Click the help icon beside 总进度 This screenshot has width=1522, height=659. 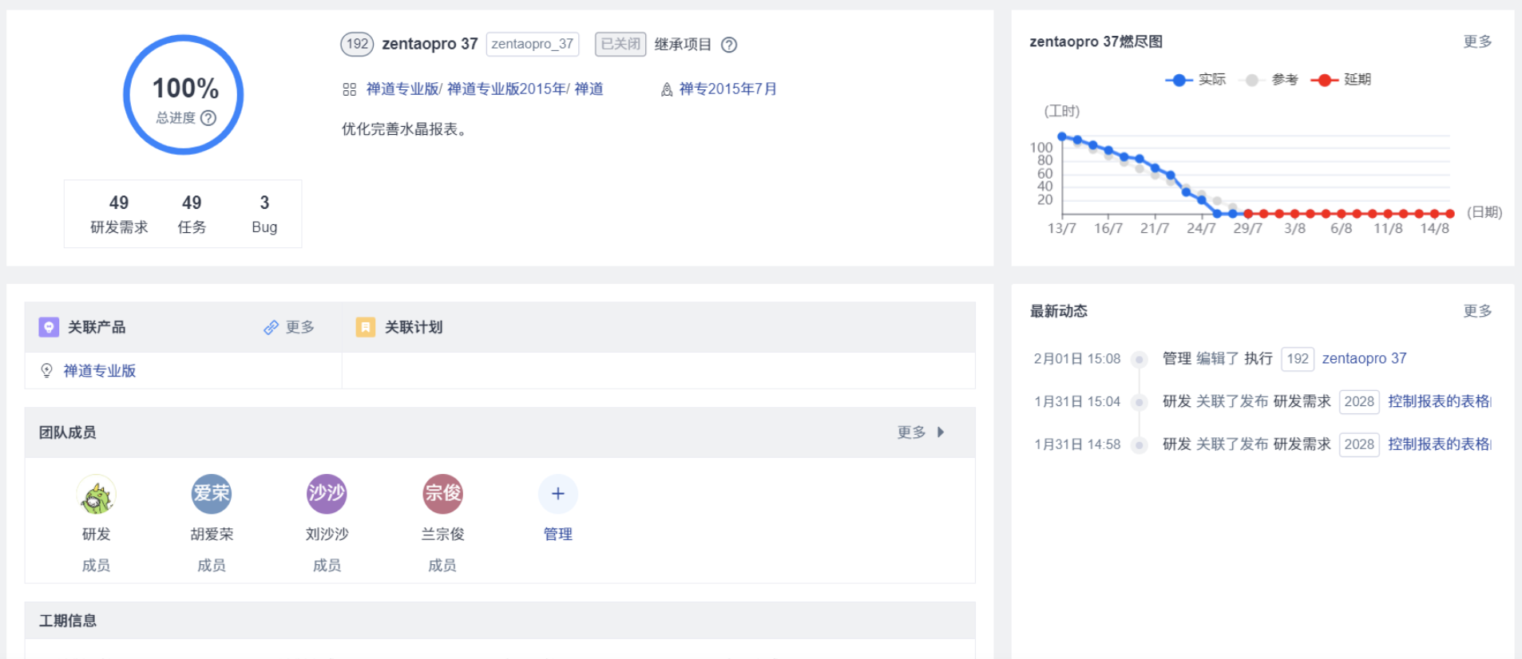[x=208, y=118]
